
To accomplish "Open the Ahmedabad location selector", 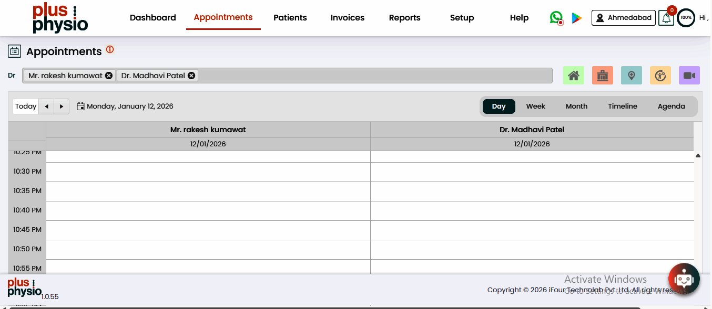I will (624, 18).
